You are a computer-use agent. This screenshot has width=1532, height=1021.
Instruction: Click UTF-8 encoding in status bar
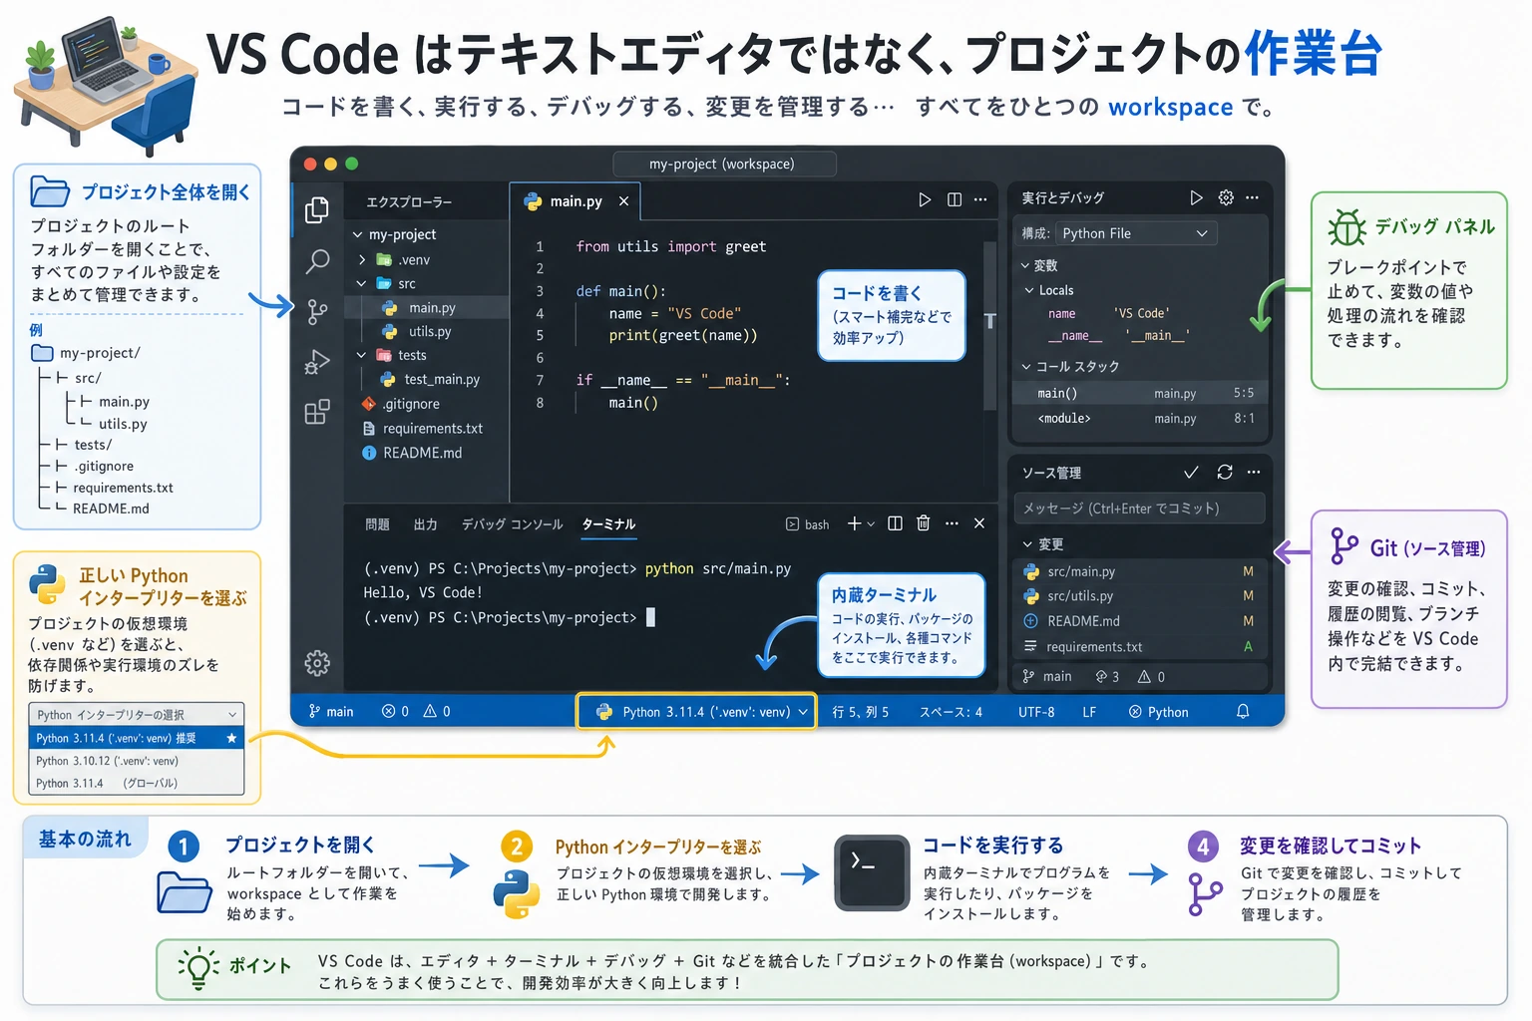pos(1036,712)
